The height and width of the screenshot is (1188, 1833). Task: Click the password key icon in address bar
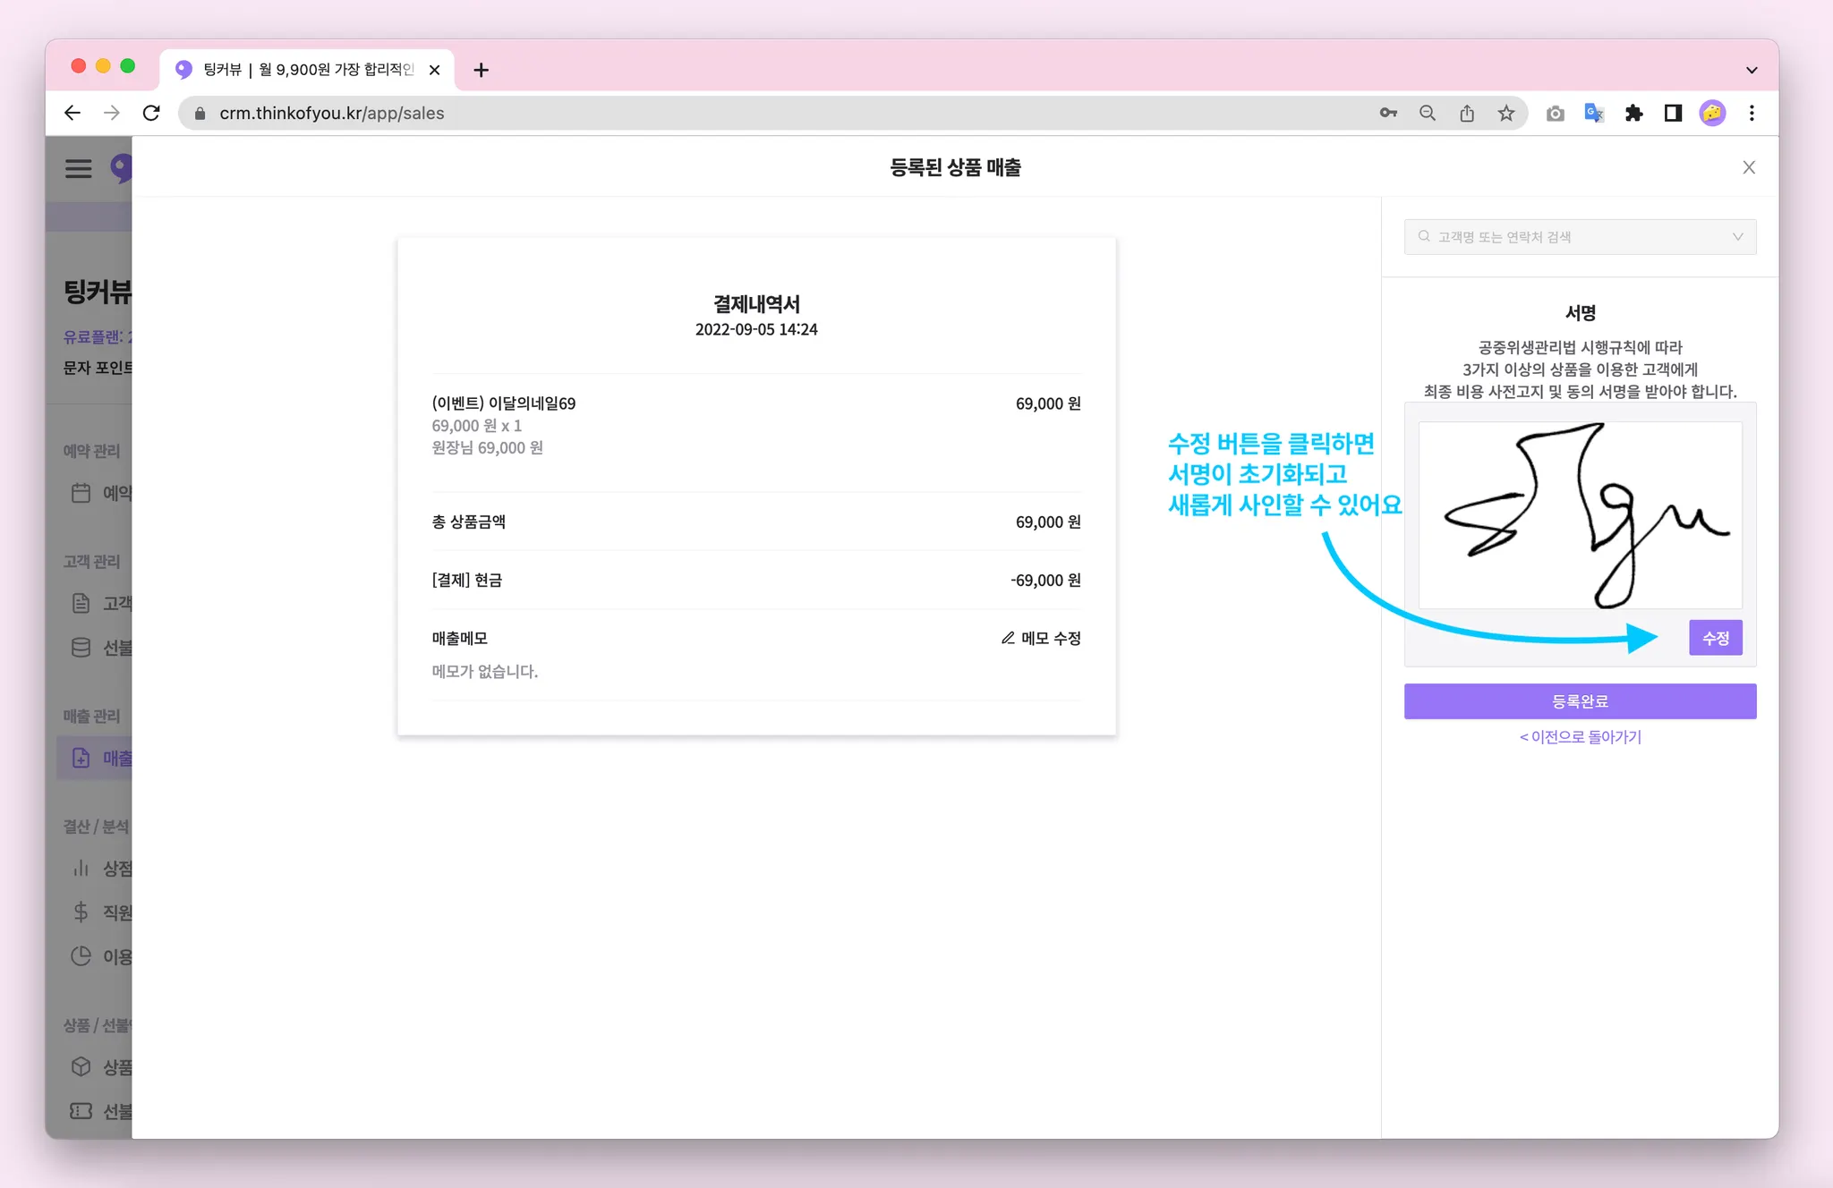point(1388,113)
